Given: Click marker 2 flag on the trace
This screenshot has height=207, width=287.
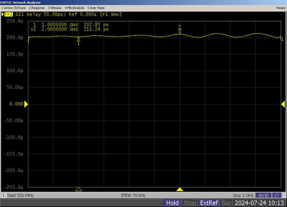Looking at the screenshot, I should 179,32.
